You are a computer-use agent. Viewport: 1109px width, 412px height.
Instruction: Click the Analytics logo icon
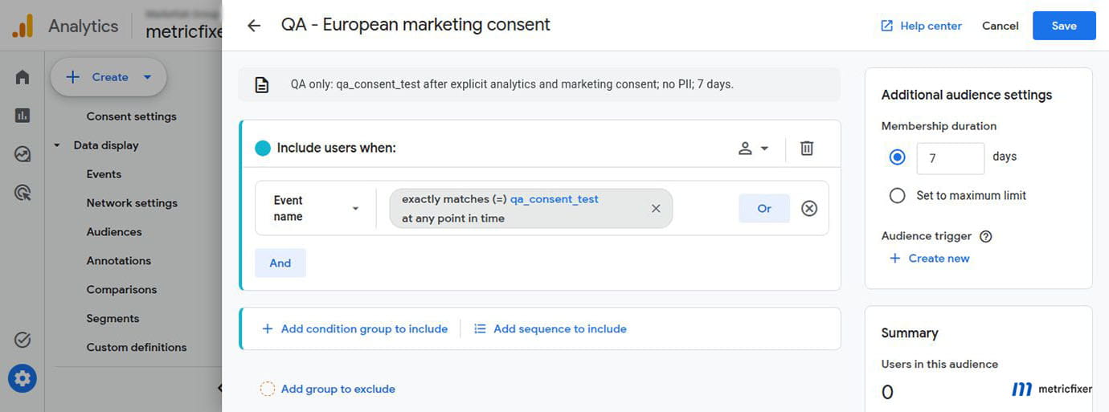23,26
